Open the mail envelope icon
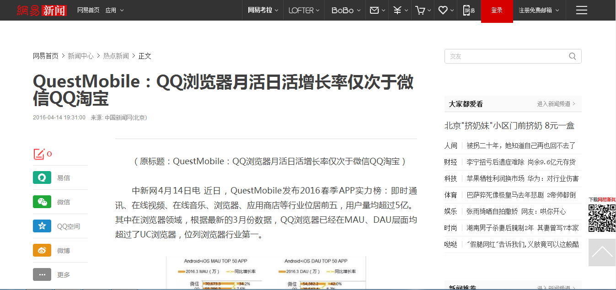Image resolution: width=616 pixels, height=290 pixels. click(374, 10)
